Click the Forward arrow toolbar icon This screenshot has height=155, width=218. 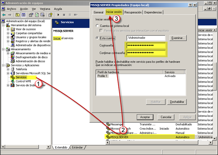click(x=10, y=15)
